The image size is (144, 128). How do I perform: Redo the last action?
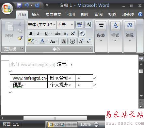[x=37, y=5]
